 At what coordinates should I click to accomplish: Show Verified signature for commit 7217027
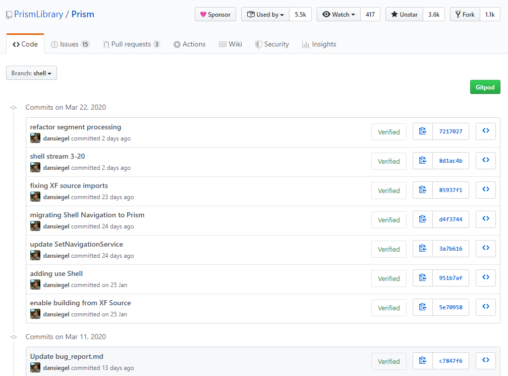(389, 132)
